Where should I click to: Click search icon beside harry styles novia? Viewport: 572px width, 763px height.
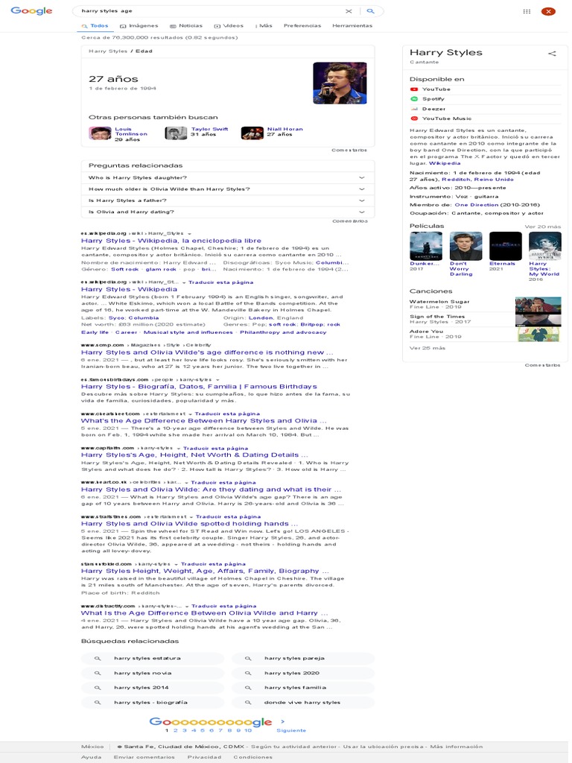point(98,673)
